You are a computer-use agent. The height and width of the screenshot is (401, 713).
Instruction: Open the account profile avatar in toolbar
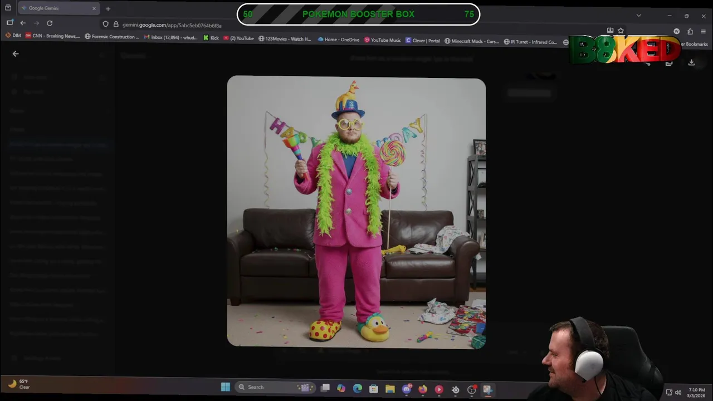[677, 31]
